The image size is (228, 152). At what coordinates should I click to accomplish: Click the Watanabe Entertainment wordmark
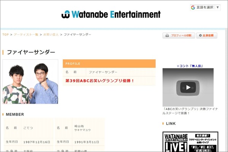pyautogui.click(x=116, y=14)
